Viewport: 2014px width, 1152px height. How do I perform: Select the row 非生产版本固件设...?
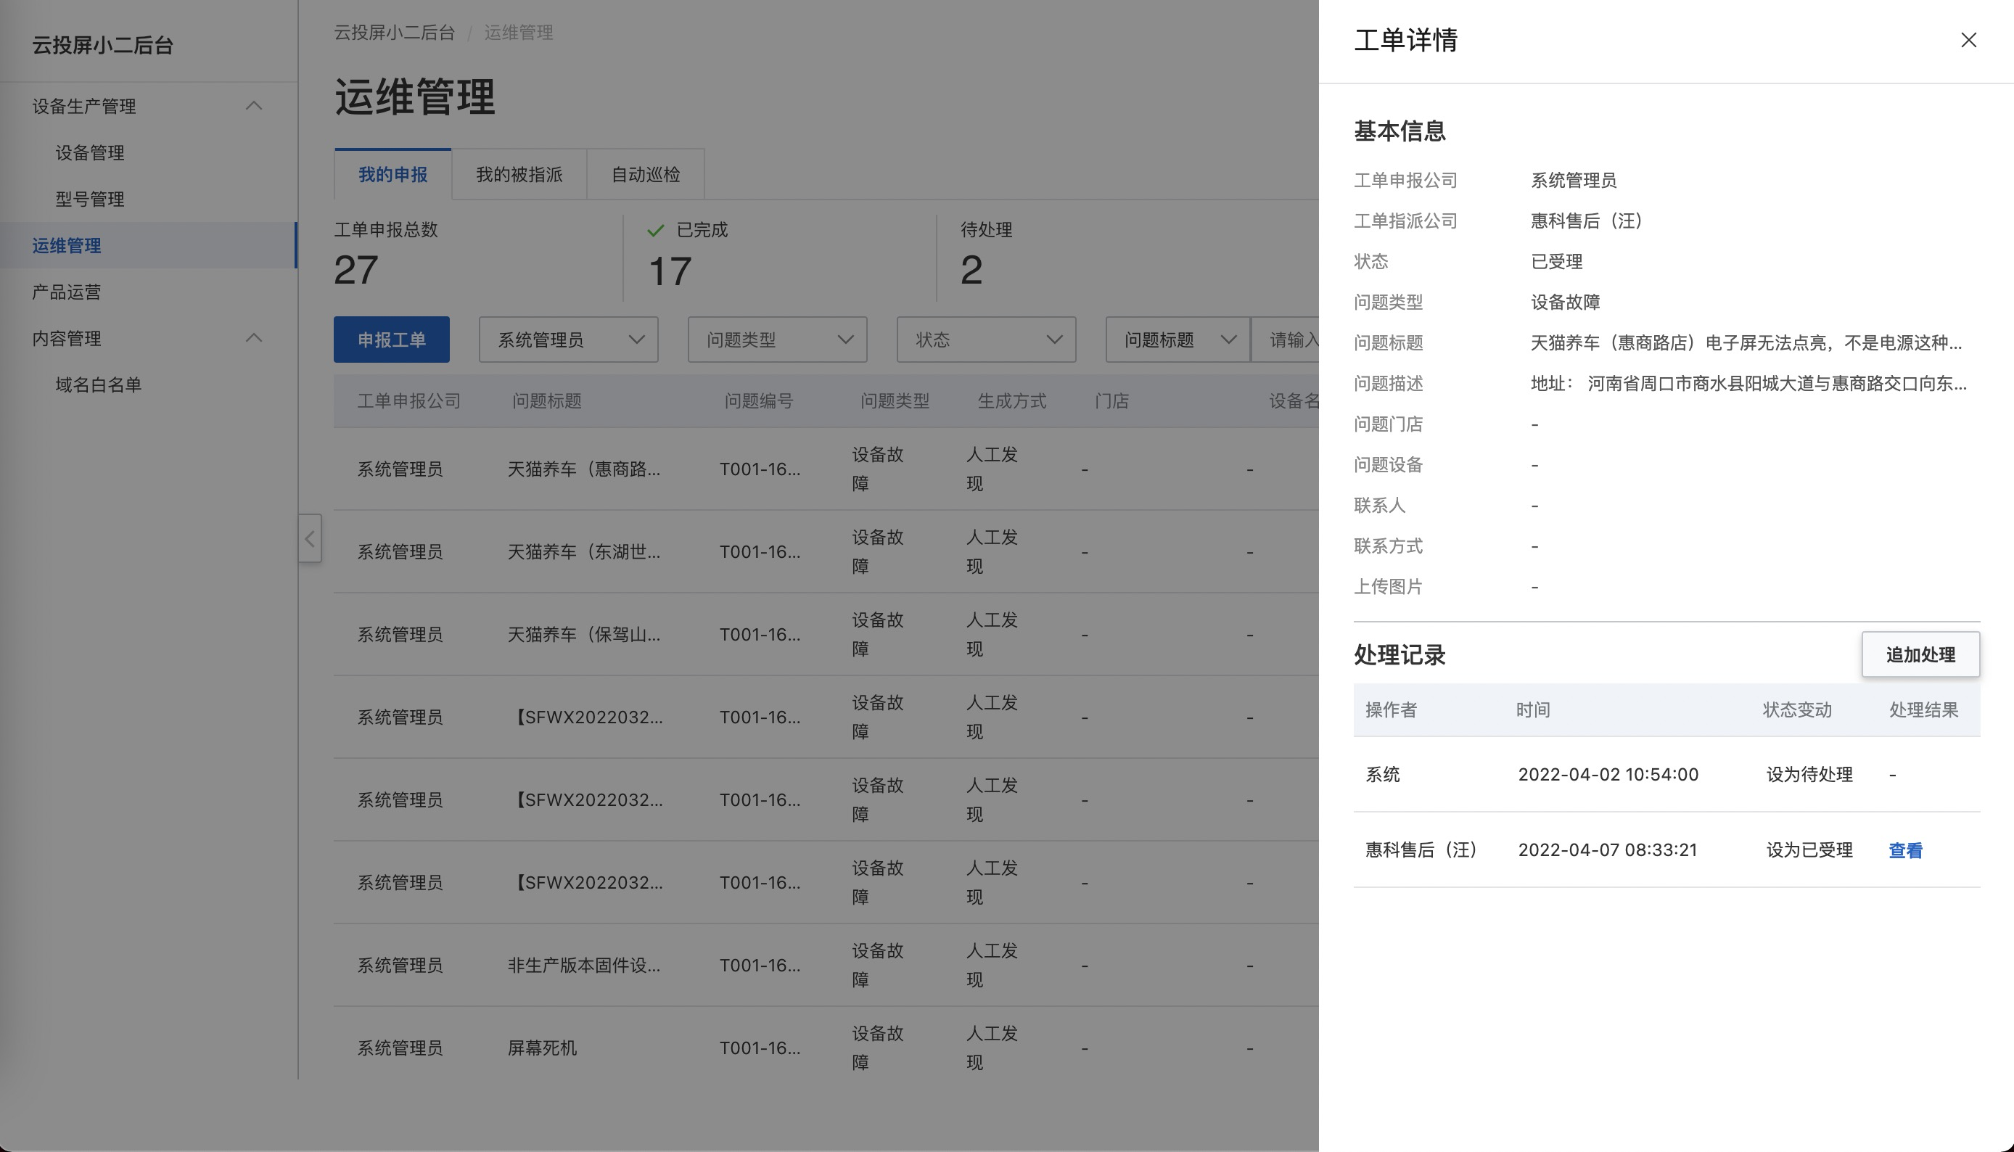coord(826,966)
